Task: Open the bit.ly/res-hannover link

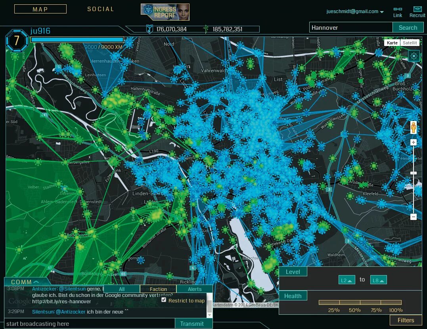Action: [61, 302]
